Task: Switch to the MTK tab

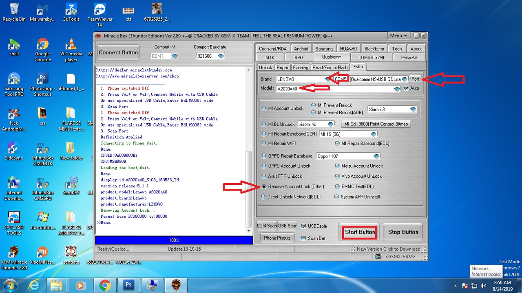Action: [270, 57]
